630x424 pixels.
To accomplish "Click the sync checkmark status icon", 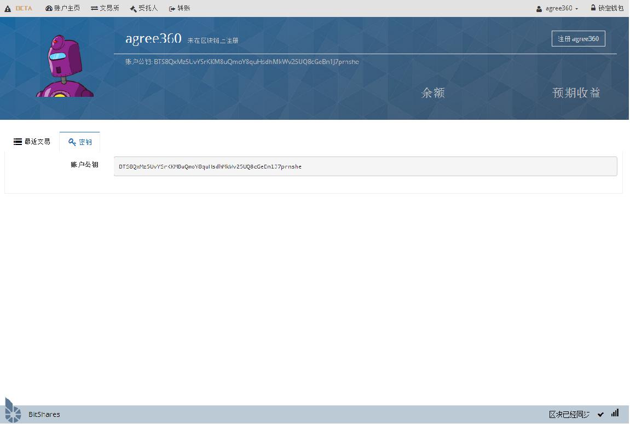I will coord(600,415).
